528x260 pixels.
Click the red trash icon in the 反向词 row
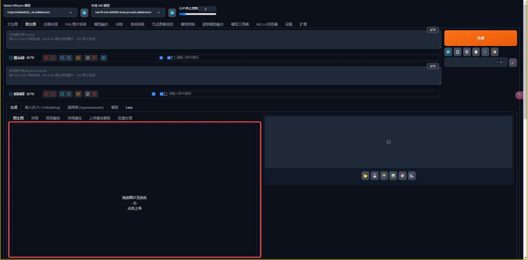[94, 94]
